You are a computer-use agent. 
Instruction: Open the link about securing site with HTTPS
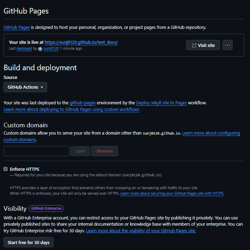pyautogui.click(x=172, y=193)
